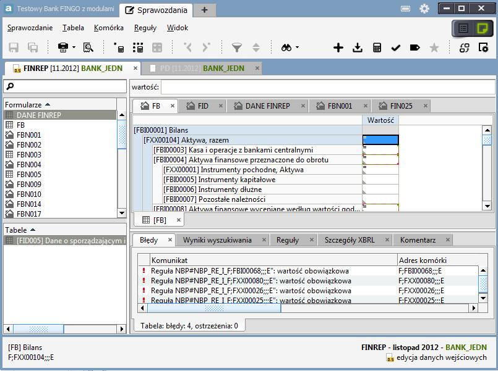Click the binoculars search icon
This screenshot has height=371, width=498.
pyautogui.click(x=286, y=48)
